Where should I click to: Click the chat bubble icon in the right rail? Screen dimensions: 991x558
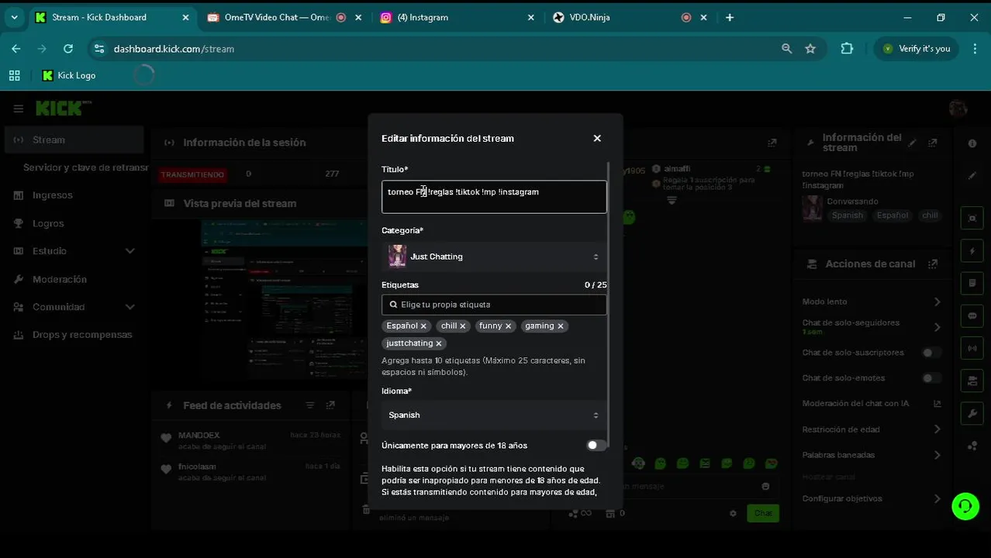tap(972, 316)
